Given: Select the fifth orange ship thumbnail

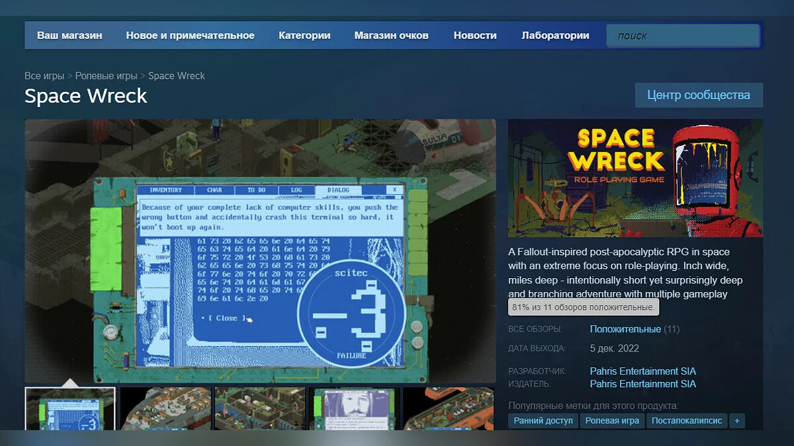Looking at the screenshot, I should point(449,409).
